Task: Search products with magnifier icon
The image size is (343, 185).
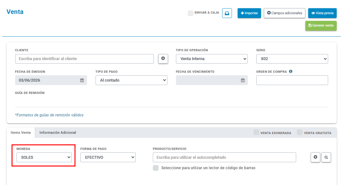Action: pyautogui.click(x=326, y=157)
